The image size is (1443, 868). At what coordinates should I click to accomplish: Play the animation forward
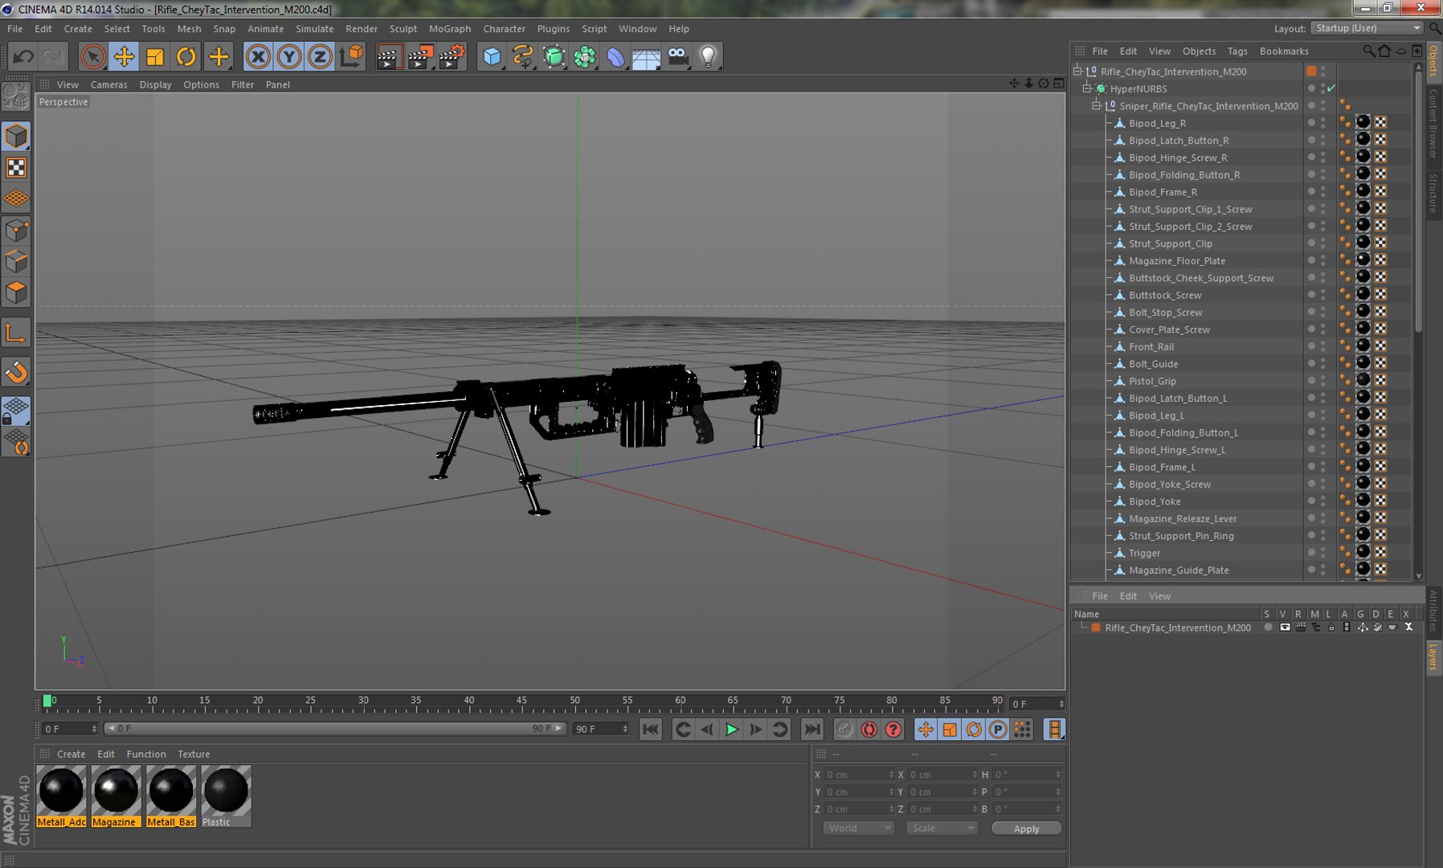click(x=732, y=730)
